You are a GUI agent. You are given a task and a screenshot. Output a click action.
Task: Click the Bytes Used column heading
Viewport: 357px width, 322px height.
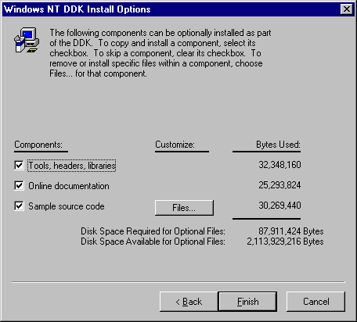tap(278, 145)
